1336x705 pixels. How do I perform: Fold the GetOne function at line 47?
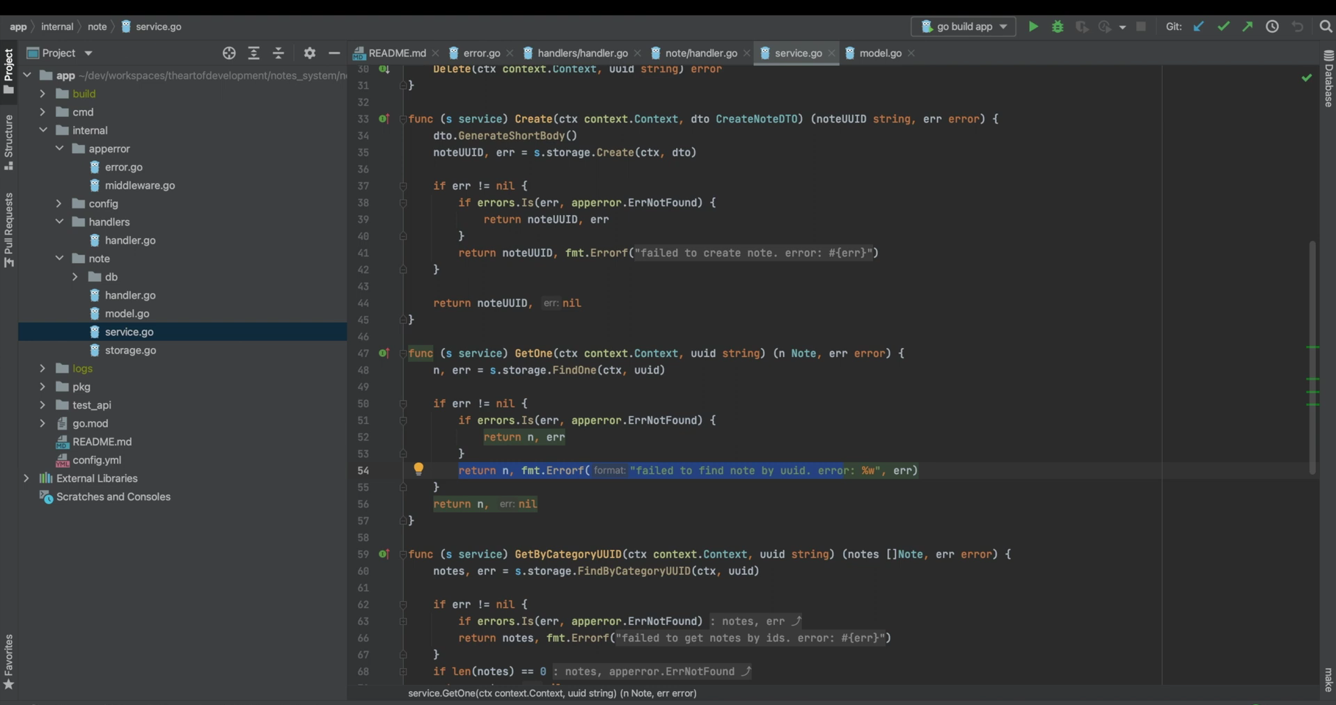point(403,354)
